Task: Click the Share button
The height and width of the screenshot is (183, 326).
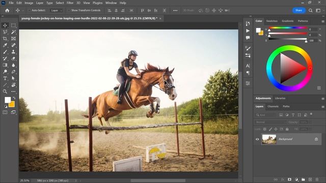Action: pos(299,10)
